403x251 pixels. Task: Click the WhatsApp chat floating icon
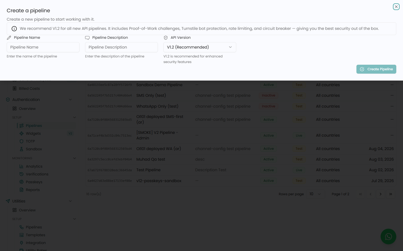388,236
